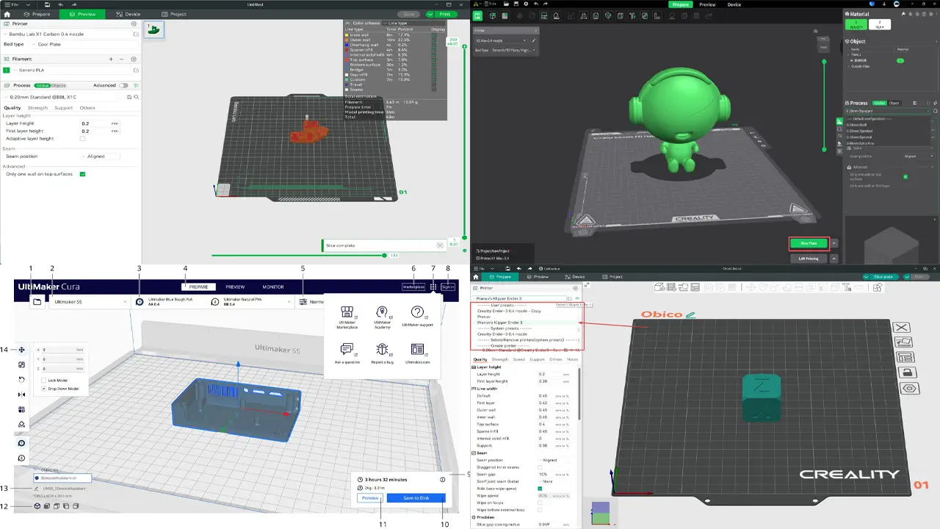Open K1 Max 0.4 nozzle printer dropdown

tap(501, 40)
